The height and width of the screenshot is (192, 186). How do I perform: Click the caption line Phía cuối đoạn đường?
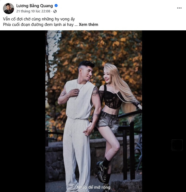[x=38, y=25]
